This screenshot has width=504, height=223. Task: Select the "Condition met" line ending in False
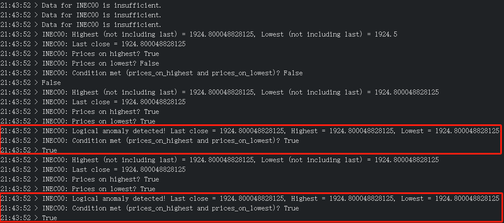click(152, 73)
